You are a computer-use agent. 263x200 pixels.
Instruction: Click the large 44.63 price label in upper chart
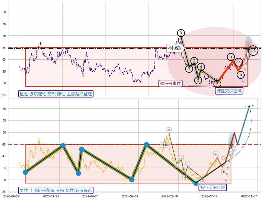tap(174, 48)
